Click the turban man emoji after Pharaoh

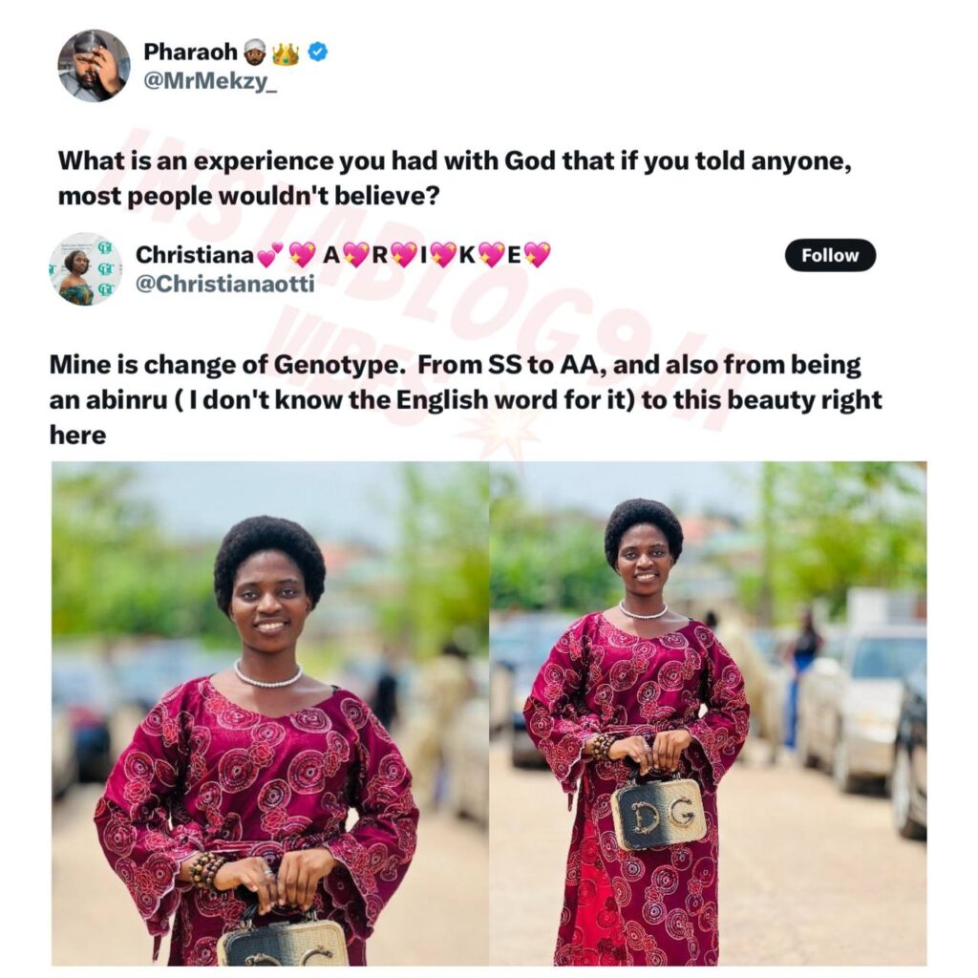(254, 53)
